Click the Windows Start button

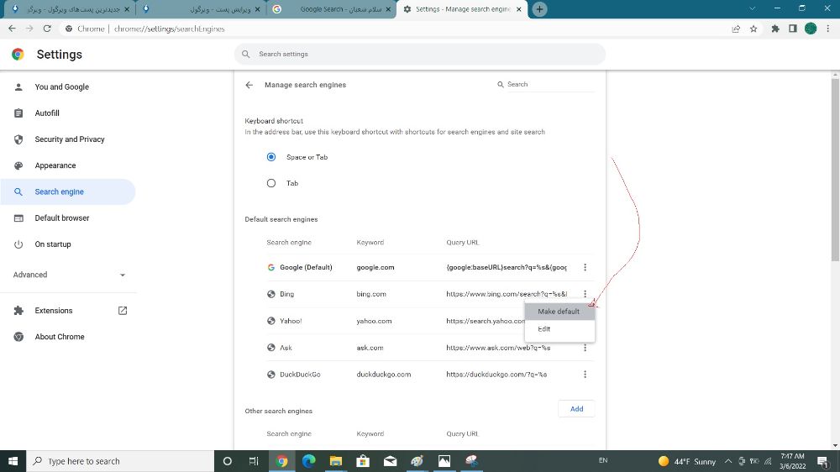click(x=13, y=461)
